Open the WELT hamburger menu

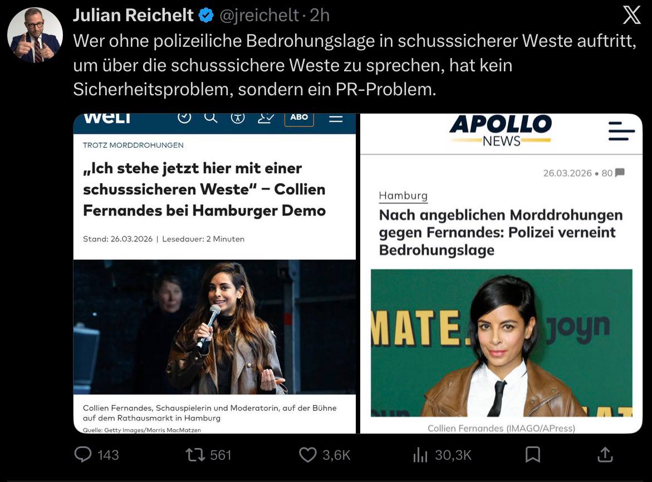pos(336,118)
